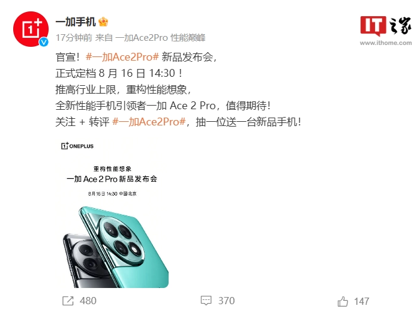Screen dimensions: 420x321
Task: Click the IT之家 red logo watermark
Action: pos(373,26)
